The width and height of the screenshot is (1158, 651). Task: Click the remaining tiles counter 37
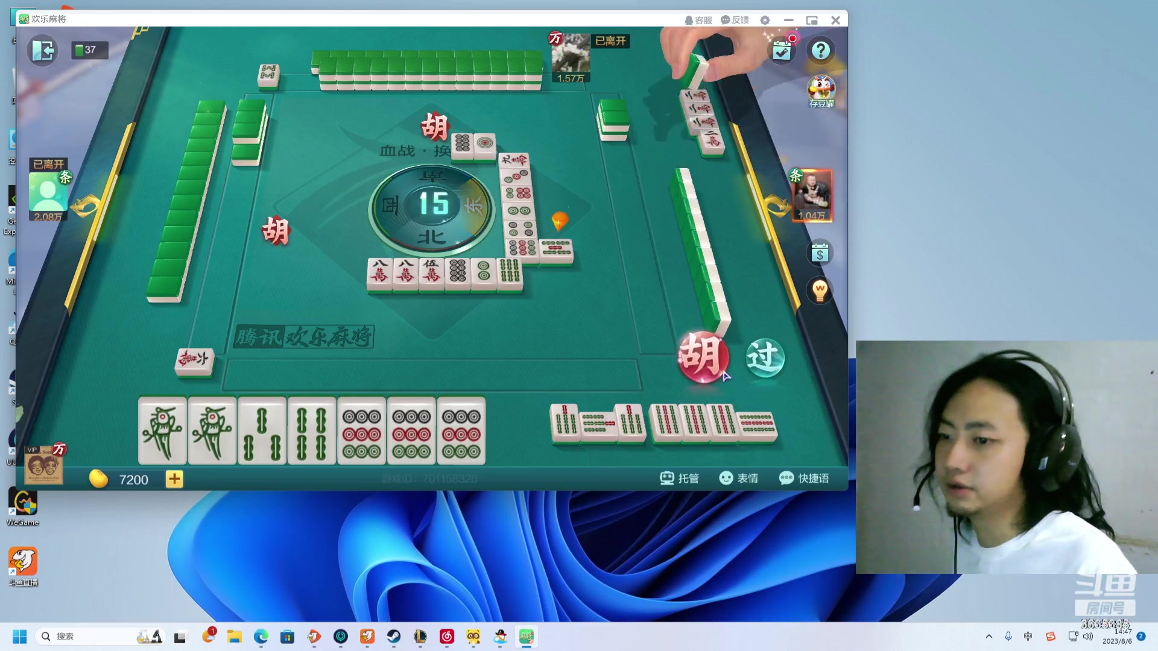click(90, 50)
